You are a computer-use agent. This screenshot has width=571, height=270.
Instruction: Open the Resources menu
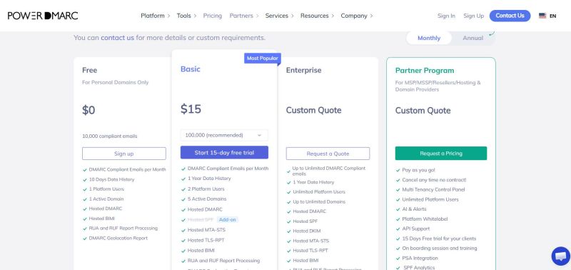tap(317, 16)
